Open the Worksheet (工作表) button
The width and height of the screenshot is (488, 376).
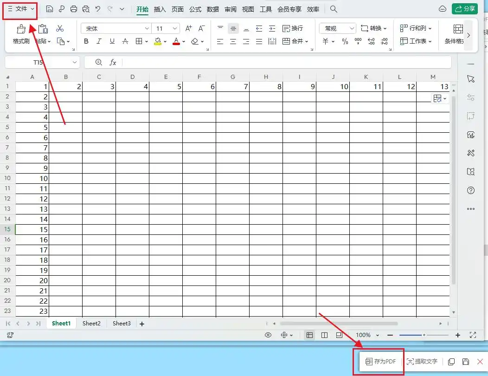[416, 41]
